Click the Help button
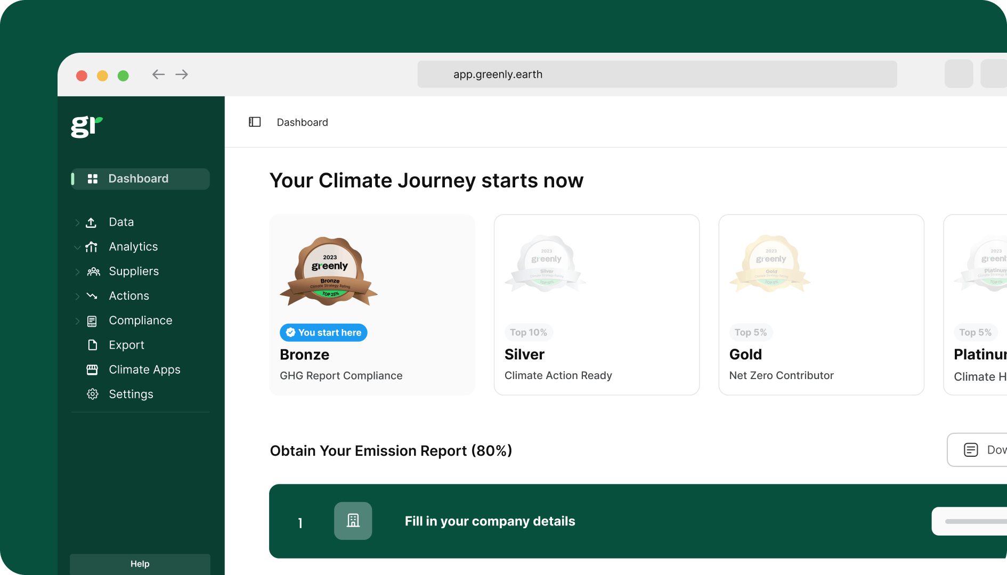Image resolution: width=1007 pixels, height=575 pixels. point(140,564)
